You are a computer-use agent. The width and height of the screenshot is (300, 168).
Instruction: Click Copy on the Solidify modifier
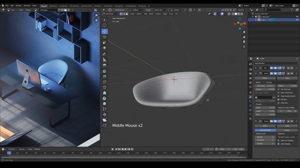287,78
